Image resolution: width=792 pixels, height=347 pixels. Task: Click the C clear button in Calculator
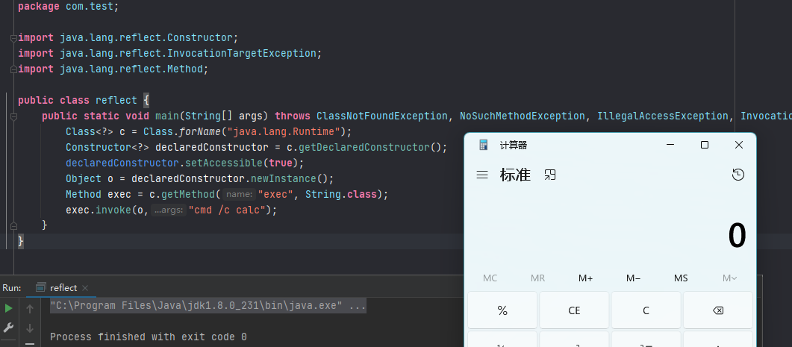(x=646, y=310)
